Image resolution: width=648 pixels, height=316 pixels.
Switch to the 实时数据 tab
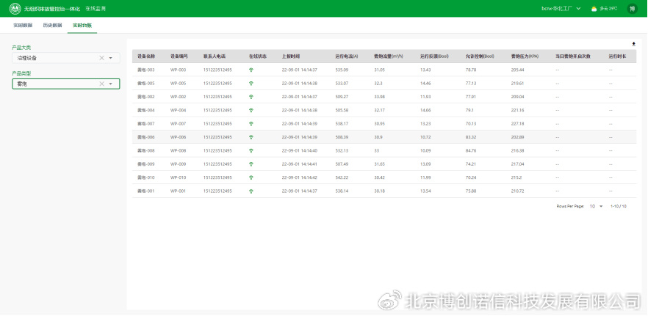pyautogui.click(x=23, y=26)
